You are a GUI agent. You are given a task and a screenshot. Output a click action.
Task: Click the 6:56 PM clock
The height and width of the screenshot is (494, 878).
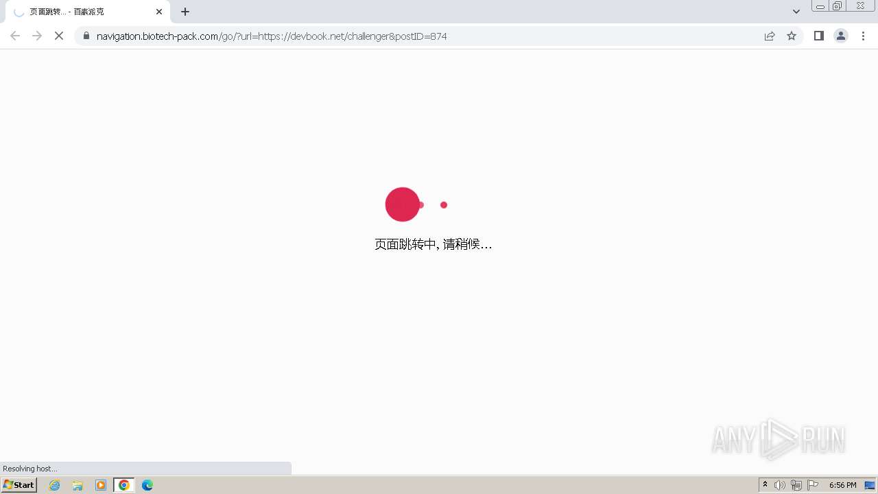click(842, 485)
